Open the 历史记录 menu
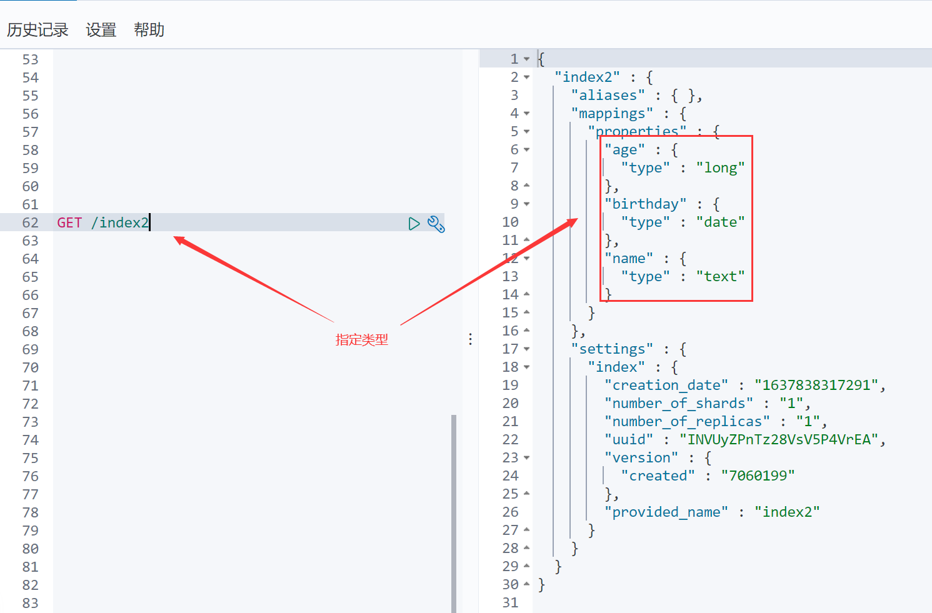Viewport: 932px width, 613px height. click(x=38, y=29)
